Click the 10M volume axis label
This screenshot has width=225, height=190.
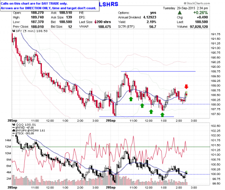(x=8, y=153)
